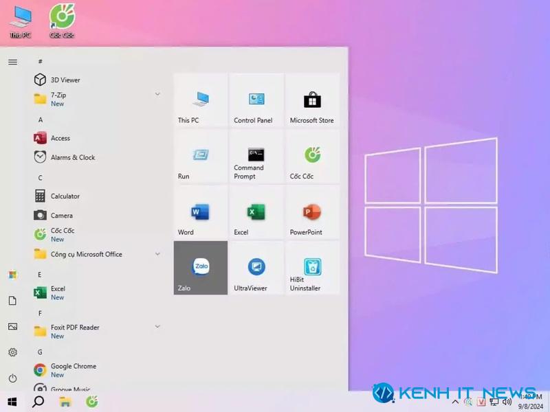Open Camera from the app list
This screenshot has height=412, width=550.
pyautogui.click(x=96, y=215)
